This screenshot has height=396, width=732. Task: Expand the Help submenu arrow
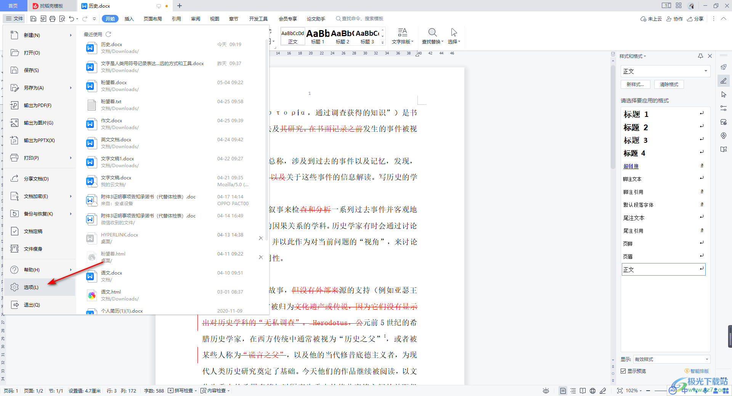[71, 270]
